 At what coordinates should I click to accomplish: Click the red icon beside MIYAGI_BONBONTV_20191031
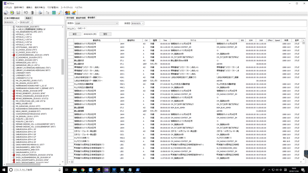tap(14, 94)
